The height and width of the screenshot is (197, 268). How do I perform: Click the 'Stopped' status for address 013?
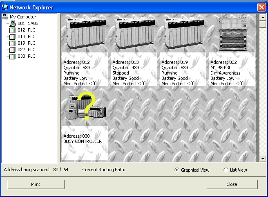121,73
